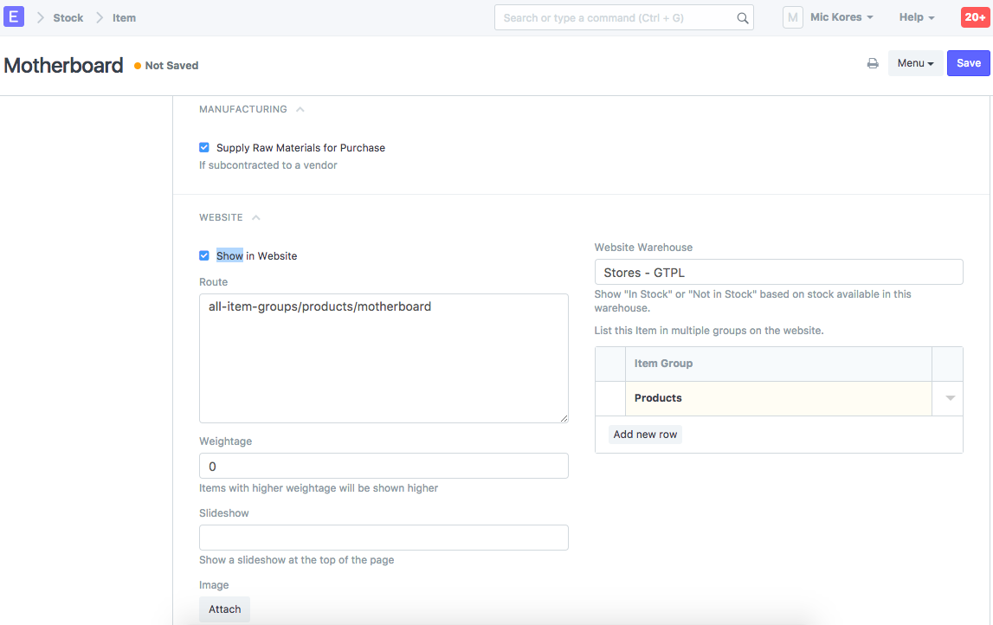Open the 20+ notifications badge

(974, 17)
